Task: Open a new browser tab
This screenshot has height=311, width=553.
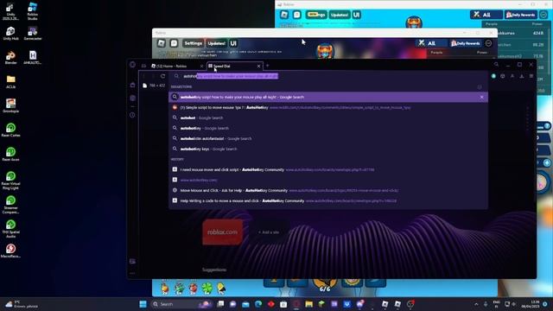Action: coord(267,66)
